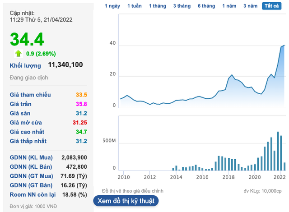Screen dimensions: 289x212
Task: Click the 'Giá trần' value 35.8
Action: [81, 104]
